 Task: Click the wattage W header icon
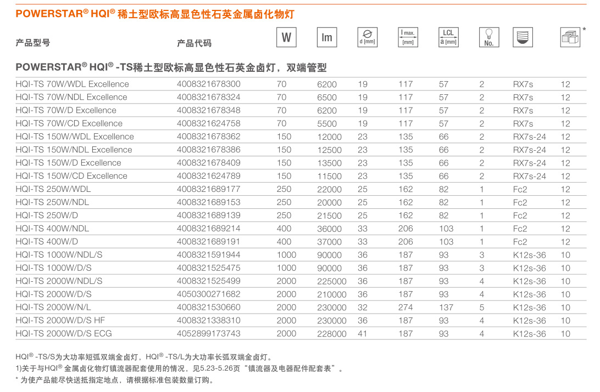click(286, 37)
